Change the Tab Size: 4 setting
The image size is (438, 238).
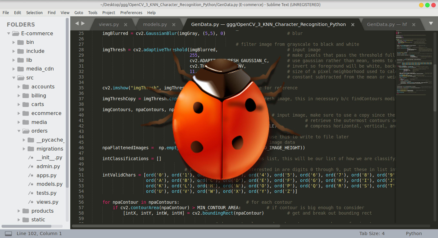[x=372, y=234]
